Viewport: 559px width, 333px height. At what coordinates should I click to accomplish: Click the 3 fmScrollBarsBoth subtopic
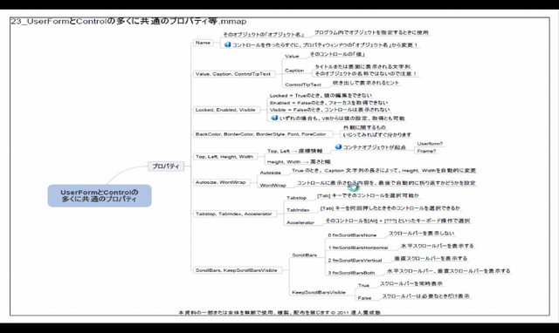tap(351, 273)
